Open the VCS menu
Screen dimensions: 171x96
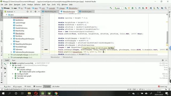(59, 5)
